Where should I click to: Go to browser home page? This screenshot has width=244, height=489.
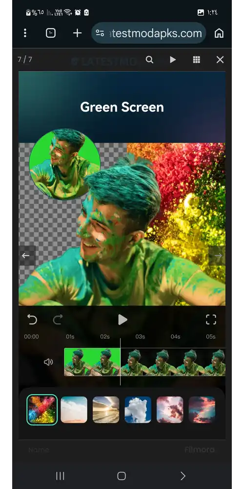coord(219,33)
